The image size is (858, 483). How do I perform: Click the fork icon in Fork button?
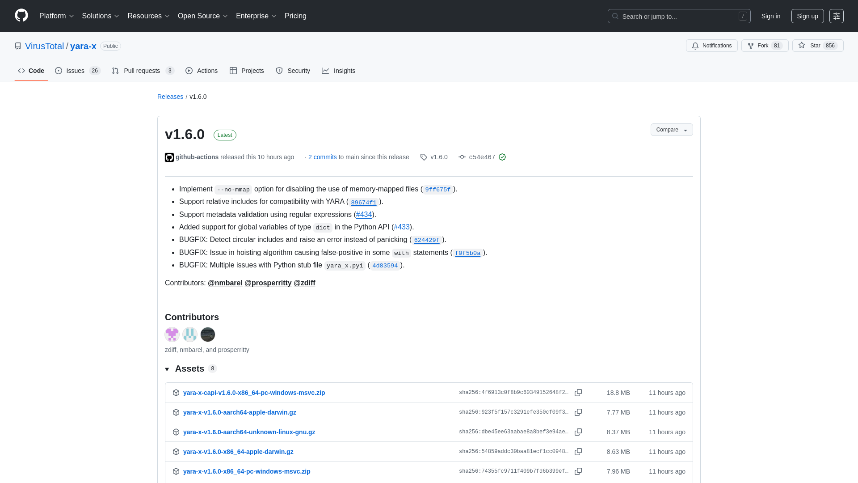coord(751,46)
